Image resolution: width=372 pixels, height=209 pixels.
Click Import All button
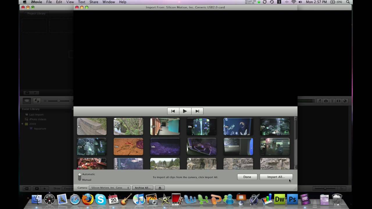point(276,177)
